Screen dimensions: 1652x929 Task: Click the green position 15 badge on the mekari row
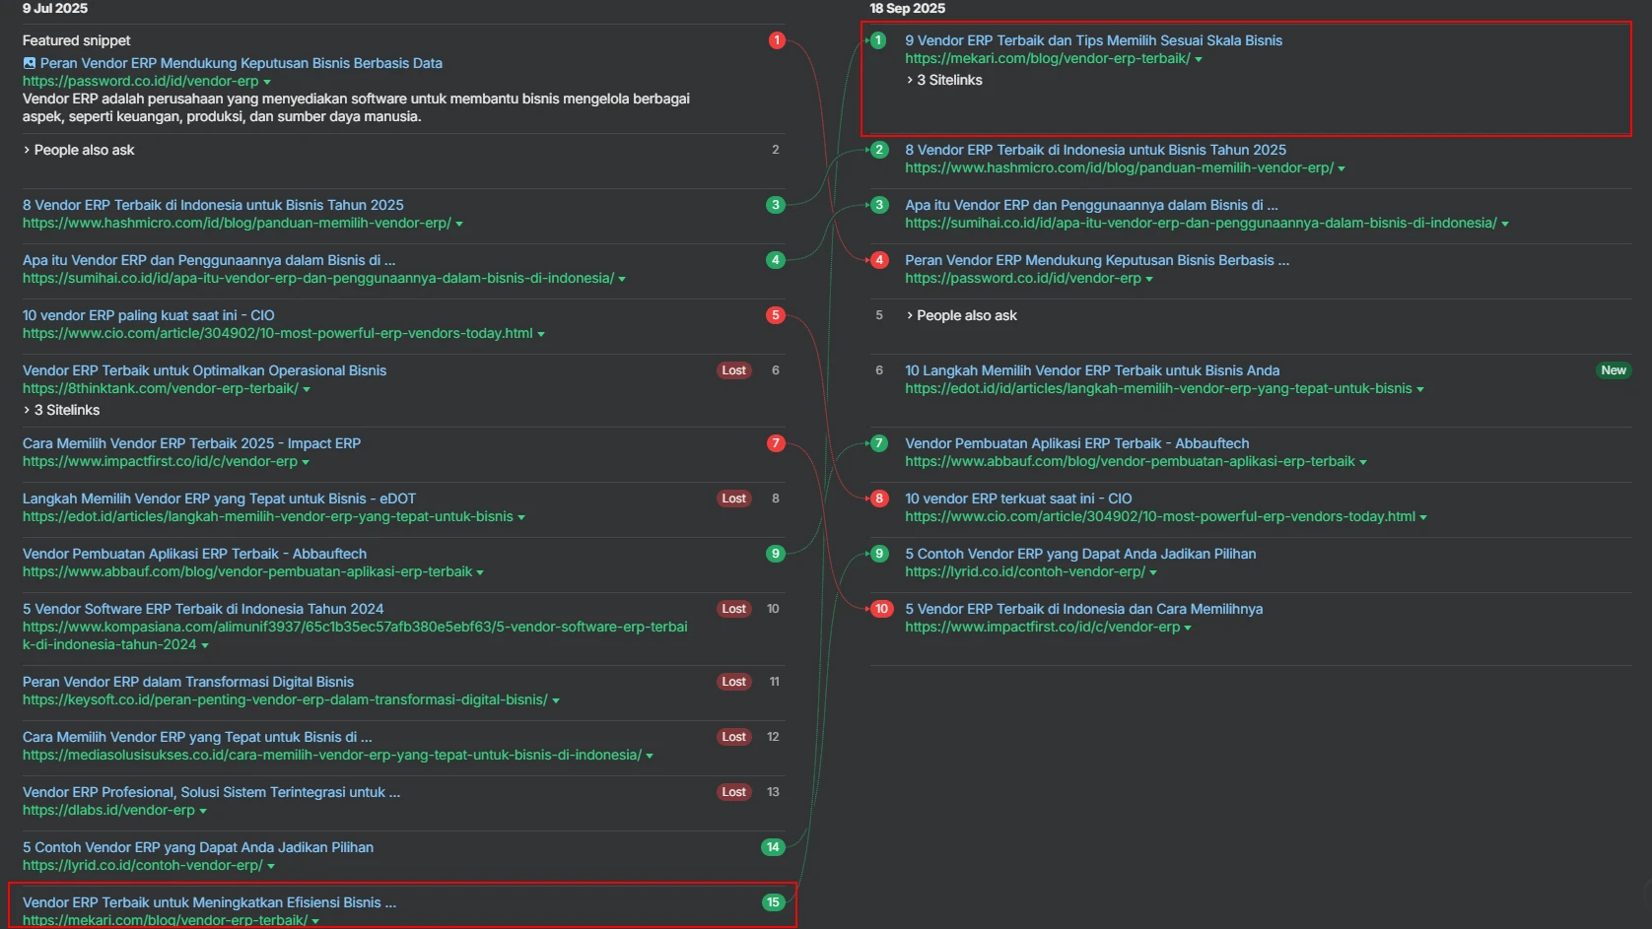(x=774, y=902)
